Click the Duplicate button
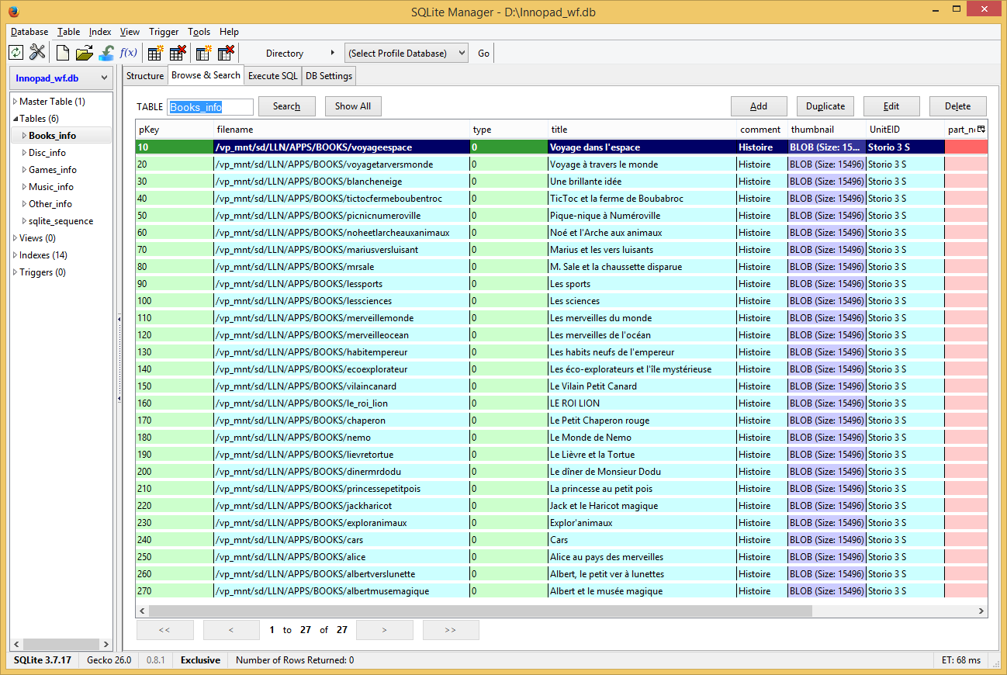1007x675 pixels. [825, 106]
